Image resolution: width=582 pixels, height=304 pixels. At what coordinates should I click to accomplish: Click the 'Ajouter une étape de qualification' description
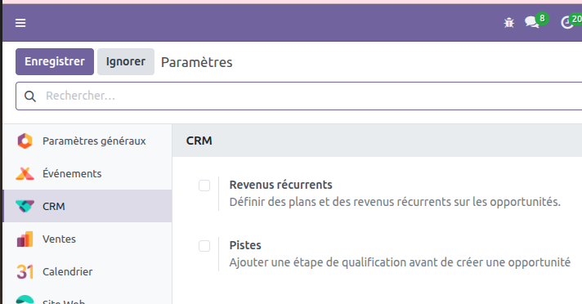400,262
